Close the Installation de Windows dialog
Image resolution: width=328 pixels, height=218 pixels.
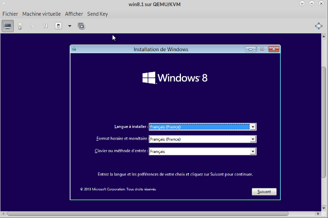[x=274, y=49]
